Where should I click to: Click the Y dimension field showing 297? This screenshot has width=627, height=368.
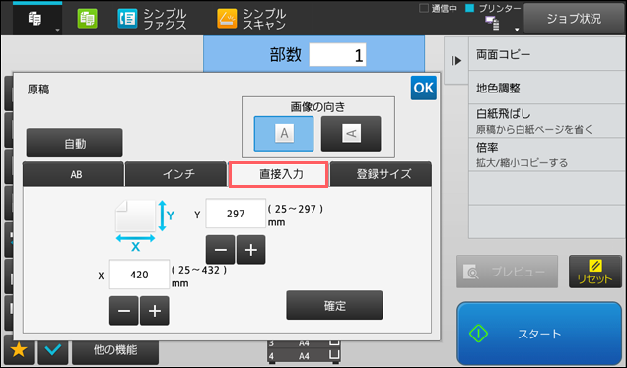click(236, 214)
